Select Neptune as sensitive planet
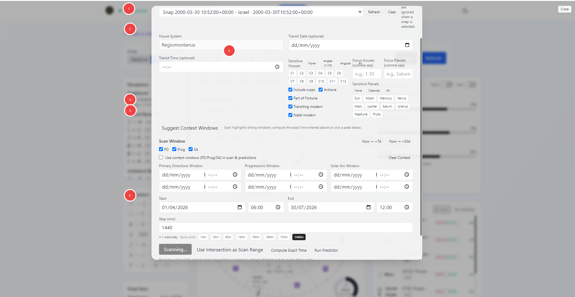Image resolution: width=575 pixels, height=297 pixels. [x=361, y=114]
